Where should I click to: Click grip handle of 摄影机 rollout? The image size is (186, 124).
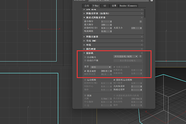[142, 53]
